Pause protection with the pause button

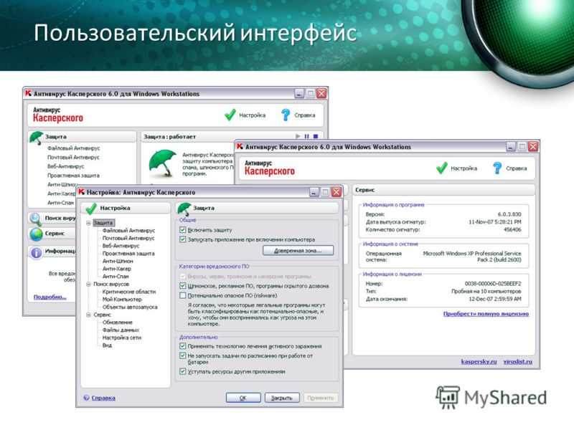[x=307, y=136]
